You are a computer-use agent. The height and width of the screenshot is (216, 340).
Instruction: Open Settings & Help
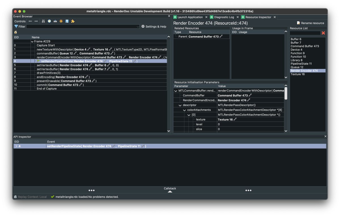tap(154, 27)
